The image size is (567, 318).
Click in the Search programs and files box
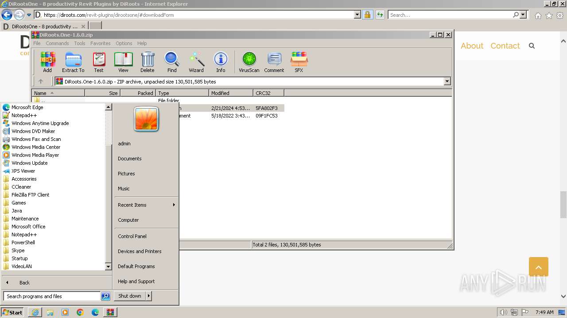52,296
